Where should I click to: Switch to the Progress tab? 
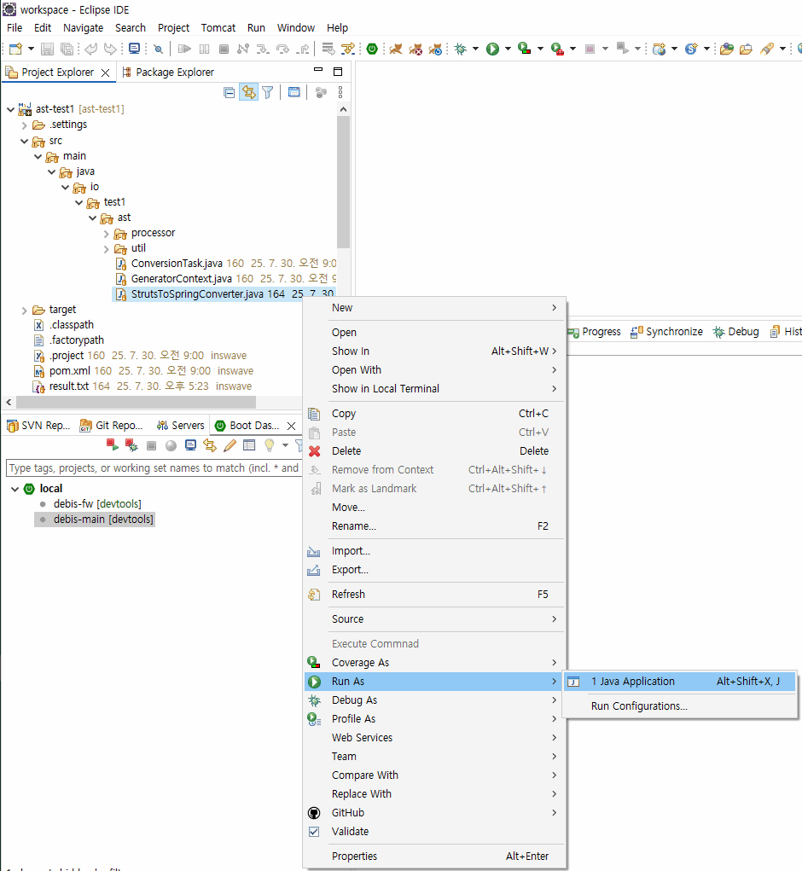pyautogui.click(x=595, y=332)
